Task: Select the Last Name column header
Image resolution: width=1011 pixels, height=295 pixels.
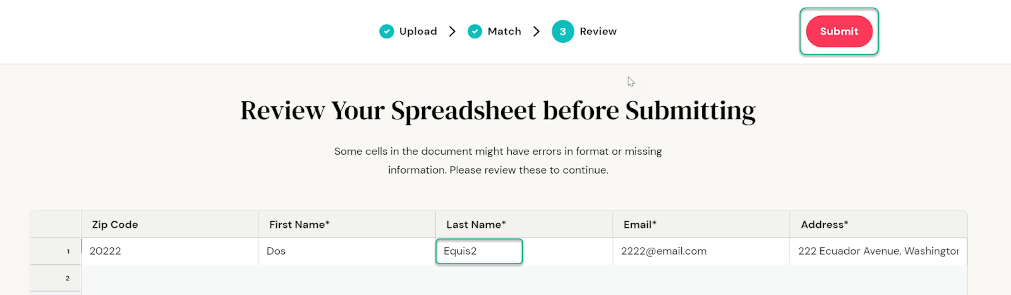Action: pyautogui.click(x=476, y=224)
